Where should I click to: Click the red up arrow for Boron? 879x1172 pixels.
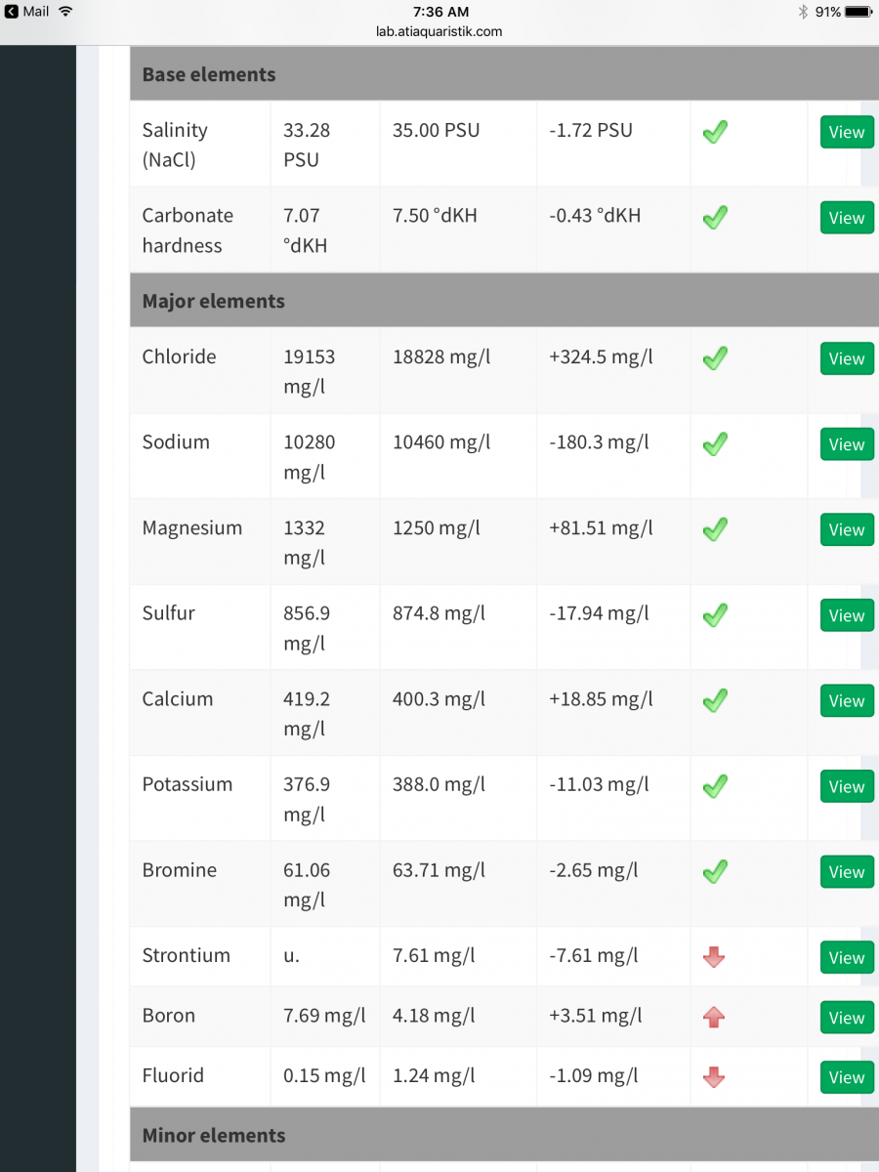coord(714,1017)
